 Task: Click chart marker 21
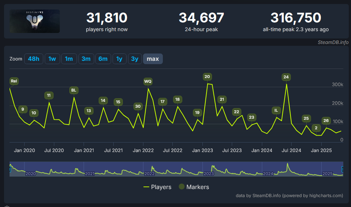222,100
